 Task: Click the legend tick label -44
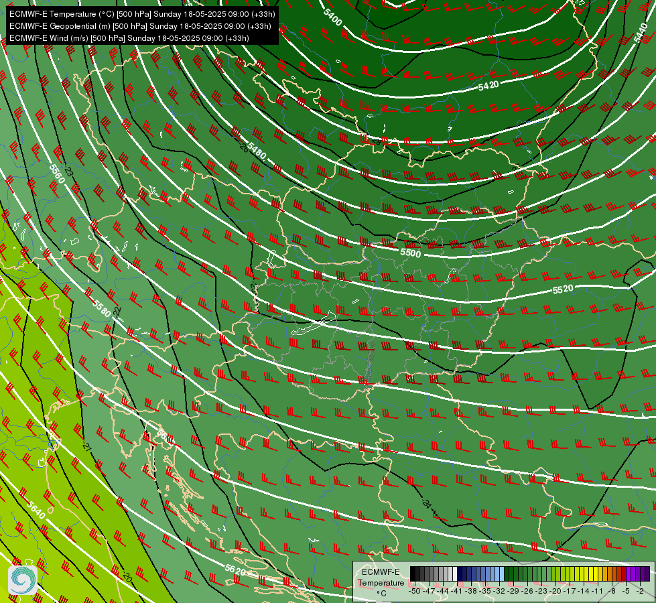tap(443, 592)
